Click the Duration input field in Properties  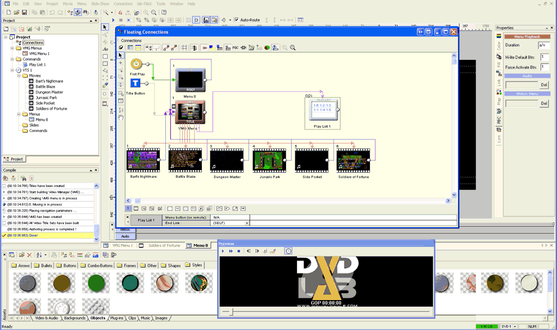click(544, 45)
